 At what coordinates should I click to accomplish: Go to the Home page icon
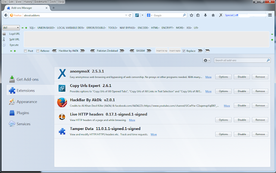pos(213,15)
